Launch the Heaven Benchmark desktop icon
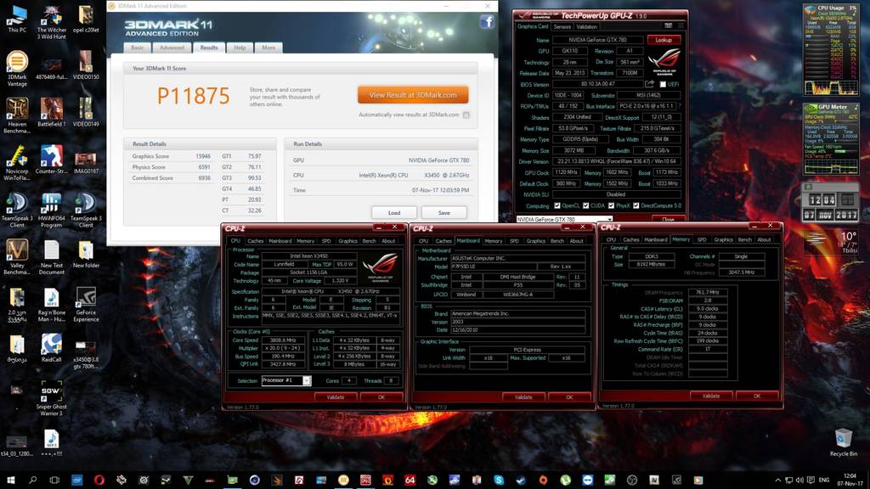Screen dimensions: 870x489 (17, 115)
